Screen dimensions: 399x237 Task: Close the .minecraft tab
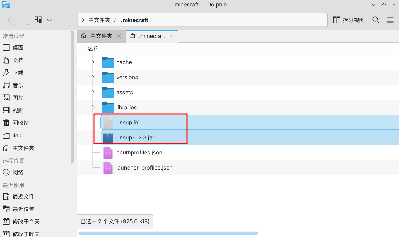pyautogui.click(x=172, y=36)
